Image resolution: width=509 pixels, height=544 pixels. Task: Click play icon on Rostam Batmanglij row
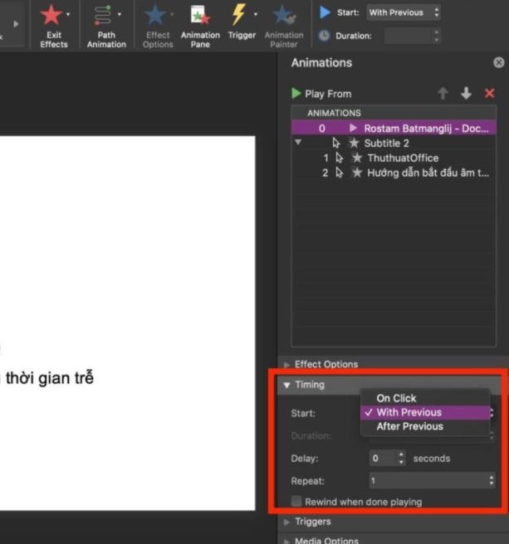[x=353, y=128]
